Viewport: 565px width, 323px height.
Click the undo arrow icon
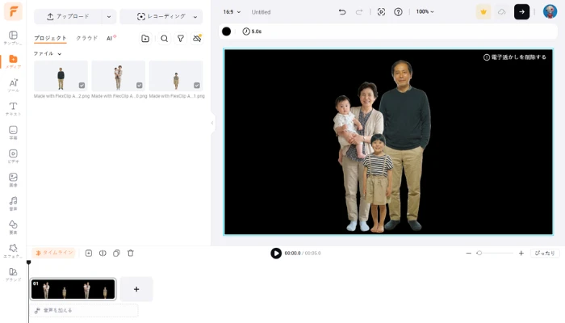point(342,12)
